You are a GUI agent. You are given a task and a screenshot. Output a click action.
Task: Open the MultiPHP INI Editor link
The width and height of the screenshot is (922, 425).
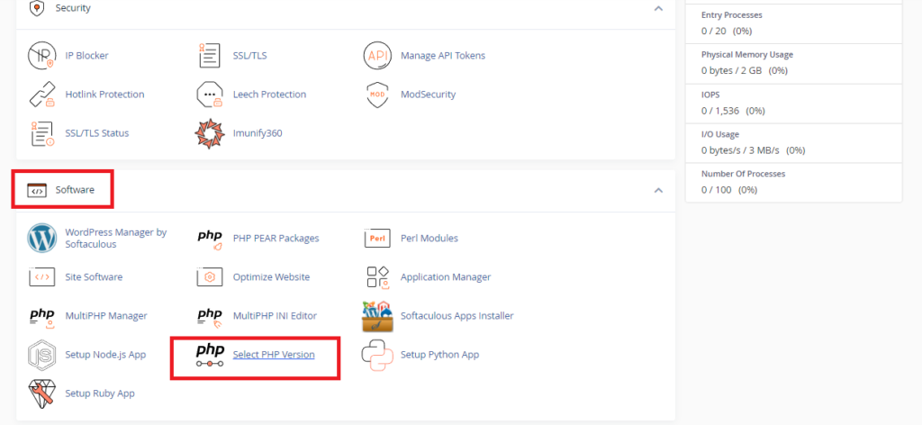(275, 316)
